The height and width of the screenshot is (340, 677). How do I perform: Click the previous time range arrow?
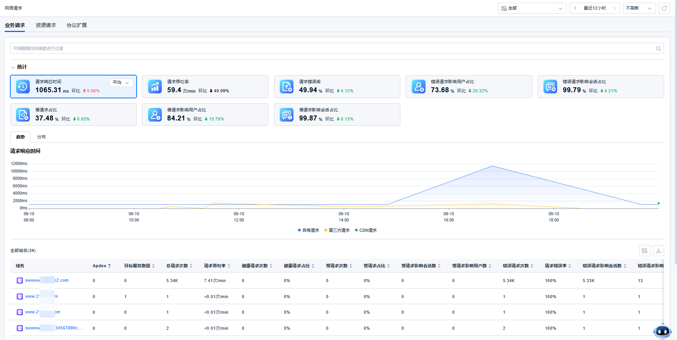pyautogui.click(x=575, y=8)
